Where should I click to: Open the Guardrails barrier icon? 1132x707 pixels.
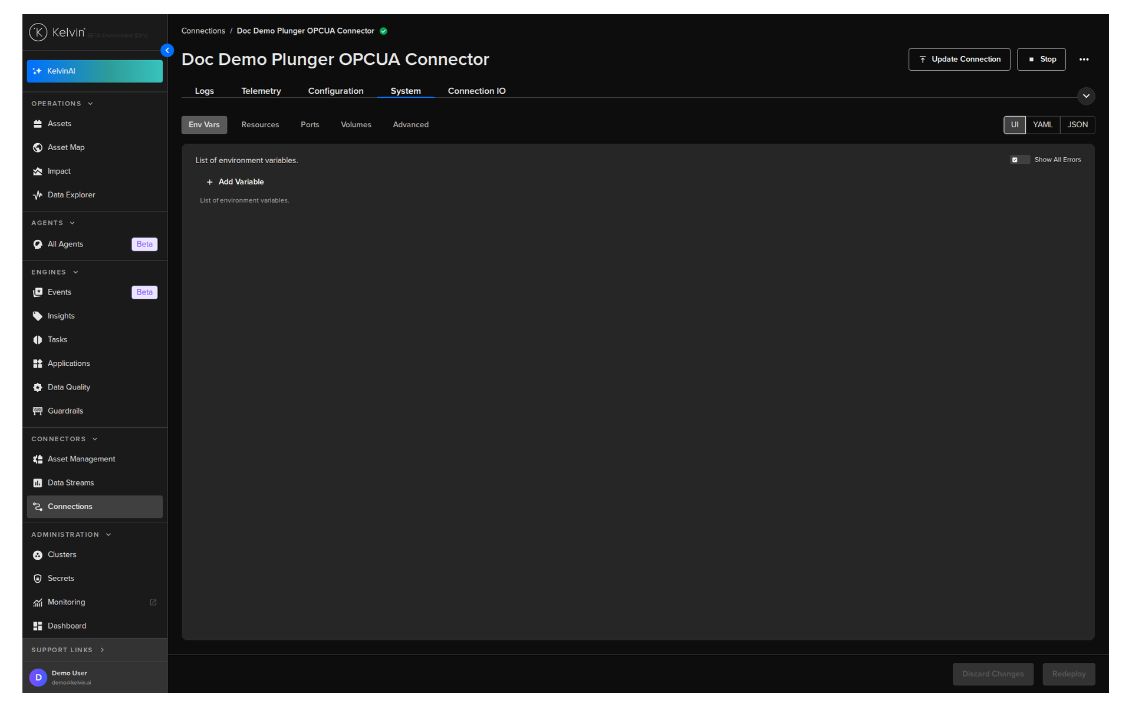pyautogui.click(x=38, y=411)
